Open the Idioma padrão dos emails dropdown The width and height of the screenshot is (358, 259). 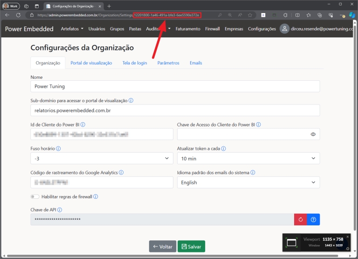[248, 182]
